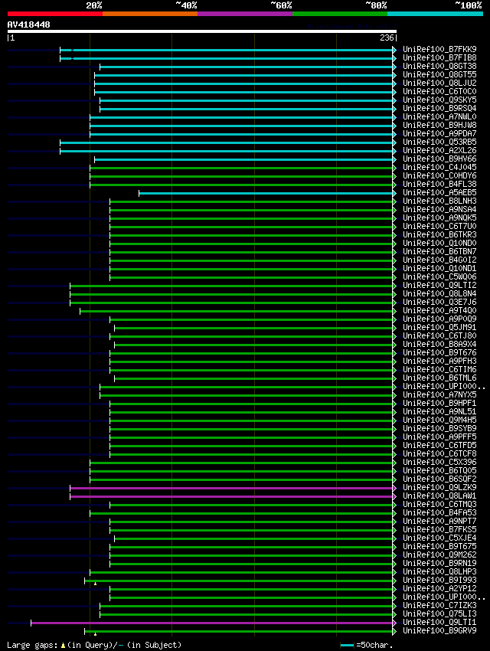The width and height of the screenshot is (490, 651).
Task: Select the UniRef100_Q9M262 label
Action: click(x=439, y=555)
